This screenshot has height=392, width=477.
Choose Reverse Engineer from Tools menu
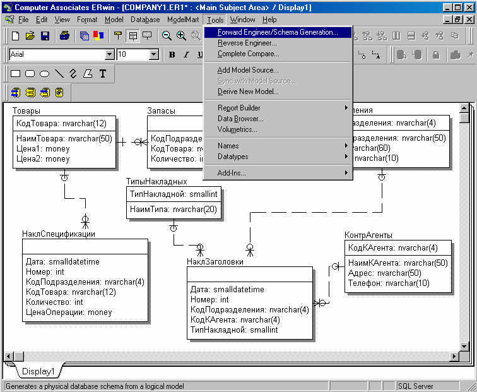[278, 43]
